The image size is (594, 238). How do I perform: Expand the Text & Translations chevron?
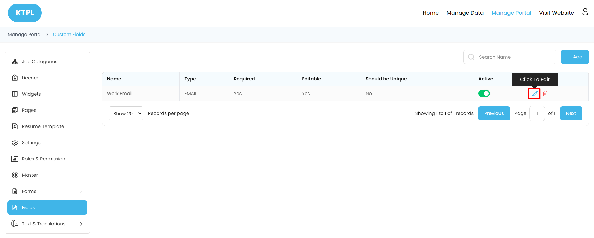(81, 224)
